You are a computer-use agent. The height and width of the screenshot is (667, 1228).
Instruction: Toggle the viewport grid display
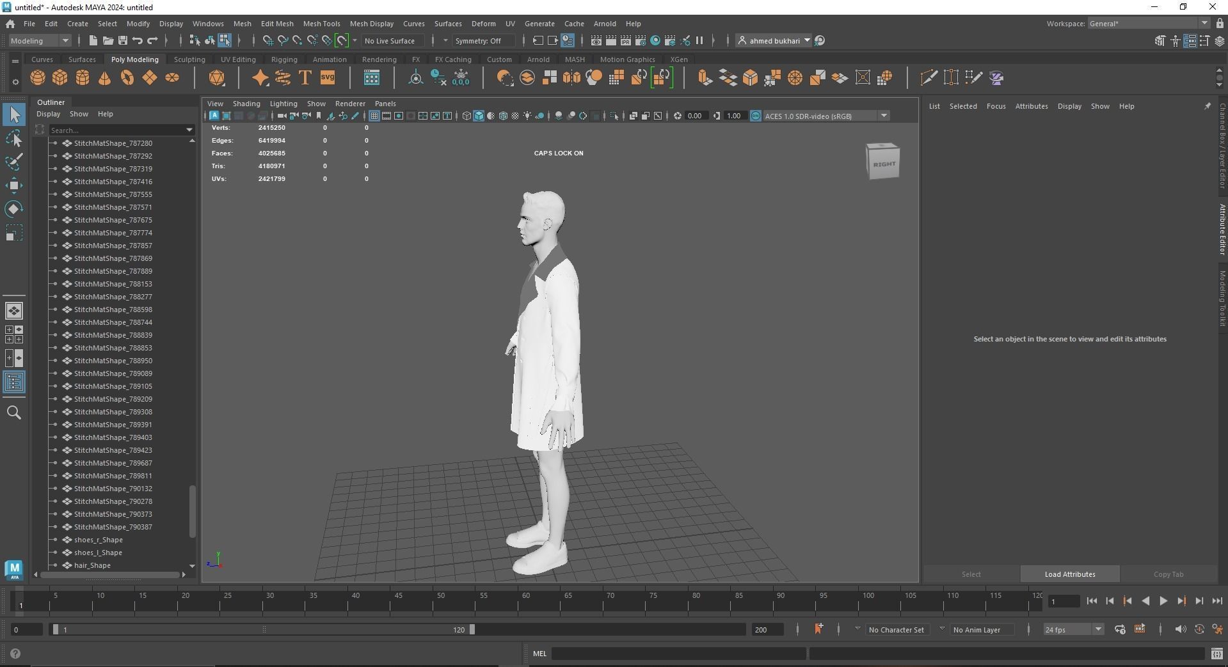click(x=374, y=116)
